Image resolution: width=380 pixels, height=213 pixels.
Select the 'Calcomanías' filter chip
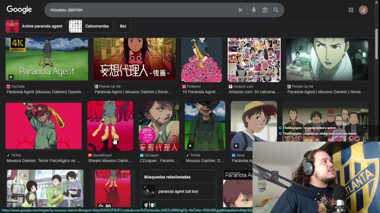(x=91, y=26)
